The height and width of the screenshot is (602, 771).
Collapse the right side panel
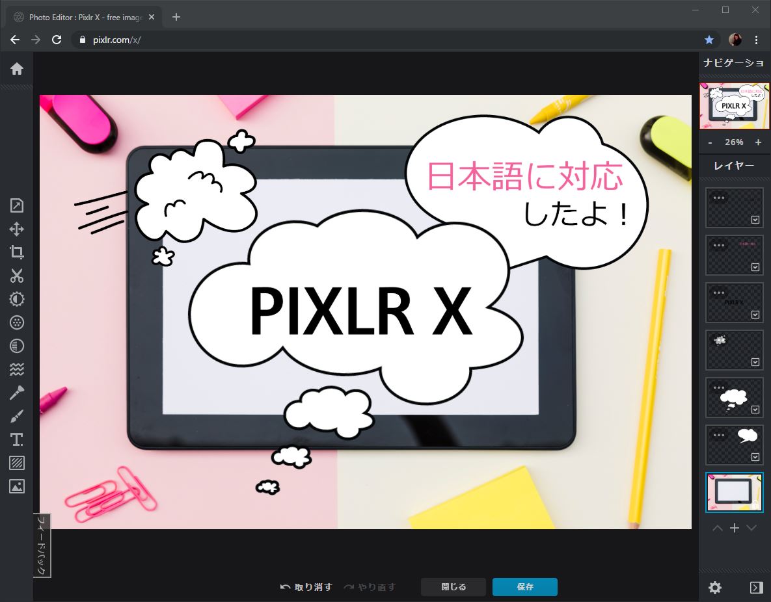point(756,587)
